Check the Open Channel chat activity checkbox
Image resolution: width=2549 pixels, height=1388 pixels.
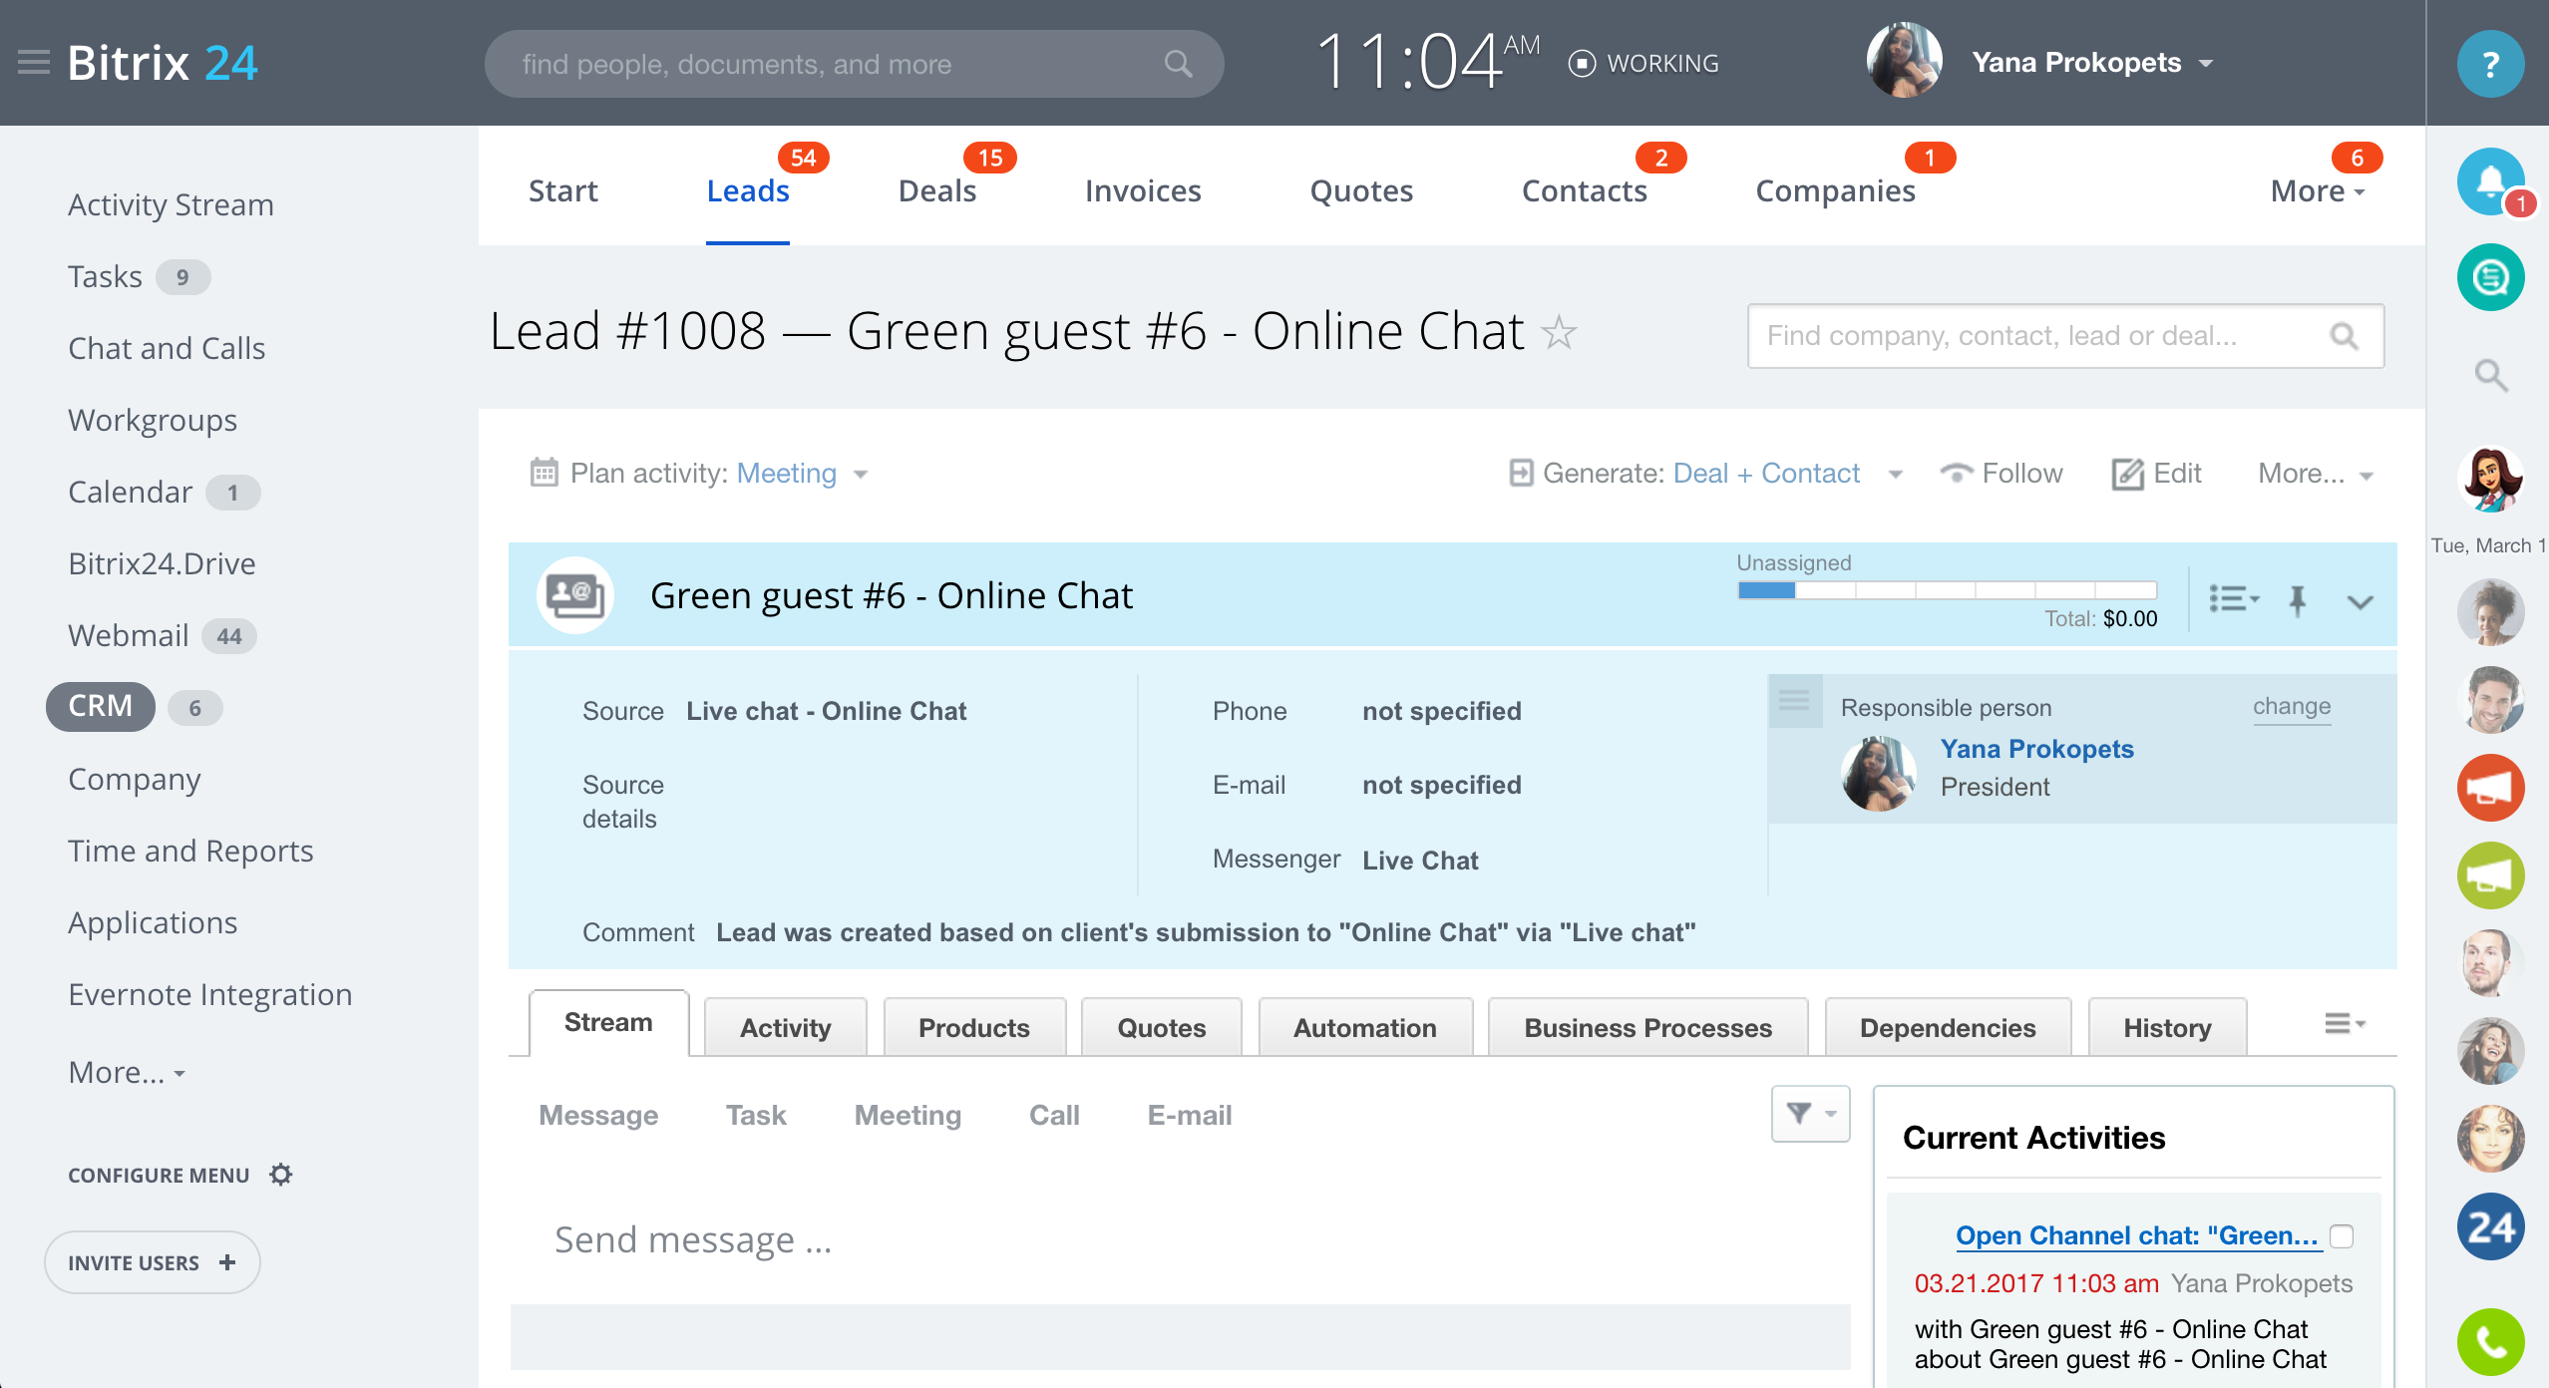[2342, 1236]
